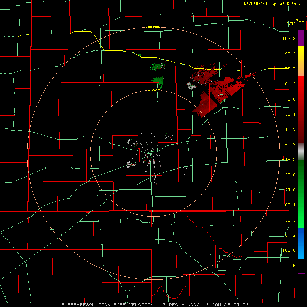Viewport: 307px width, 307px height.
Task: Click the 50 NMI range ring label
Action: pos(153,90)
